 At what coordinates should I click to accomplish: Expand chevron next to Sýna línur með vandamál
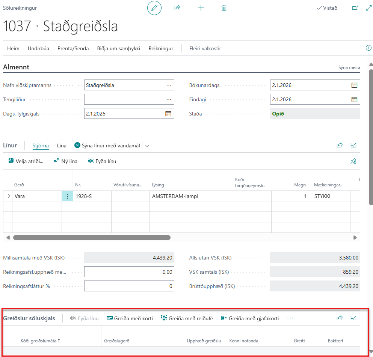click(147, 146)
